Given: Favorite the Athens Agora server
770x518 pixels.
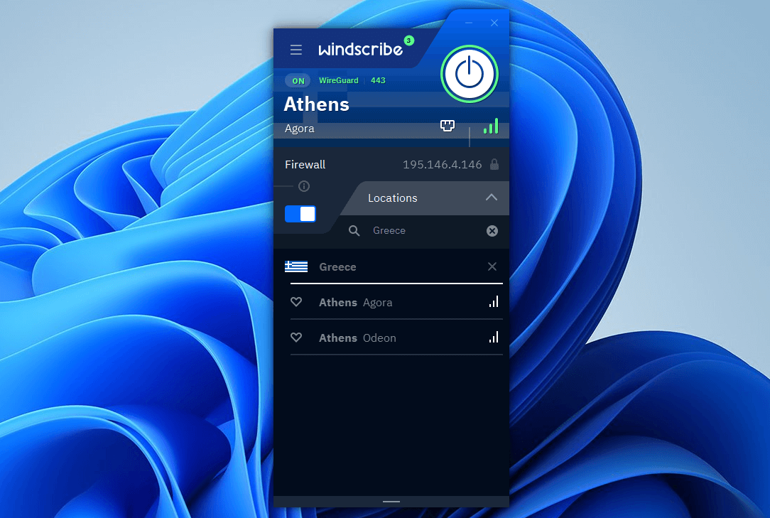Looking at the screenshot, I should pos(296,302).
